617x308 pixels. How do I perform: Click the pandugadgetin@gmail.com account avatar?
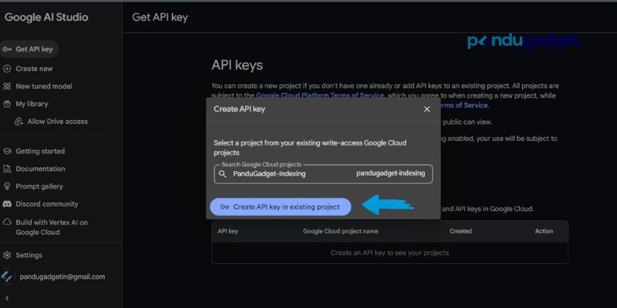pyautogui.click(x=7, y=276)
